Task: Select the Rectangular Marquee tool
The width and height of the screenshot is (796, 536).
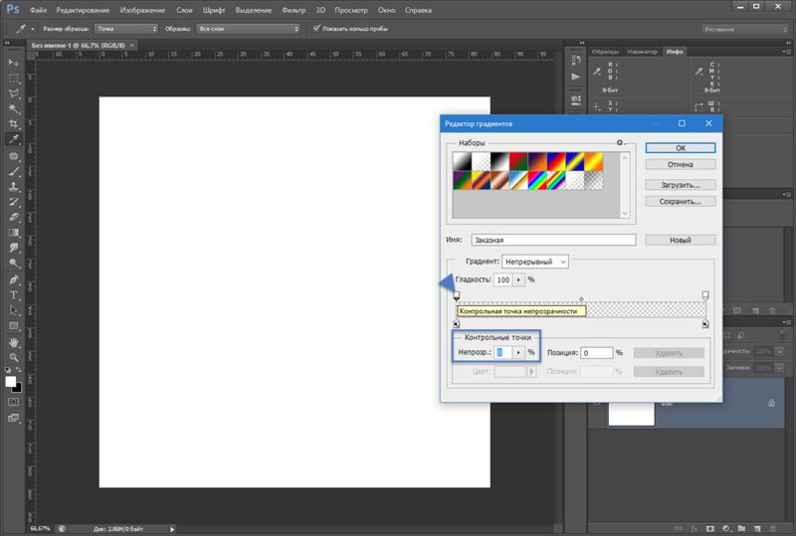Action: (14, 77)
